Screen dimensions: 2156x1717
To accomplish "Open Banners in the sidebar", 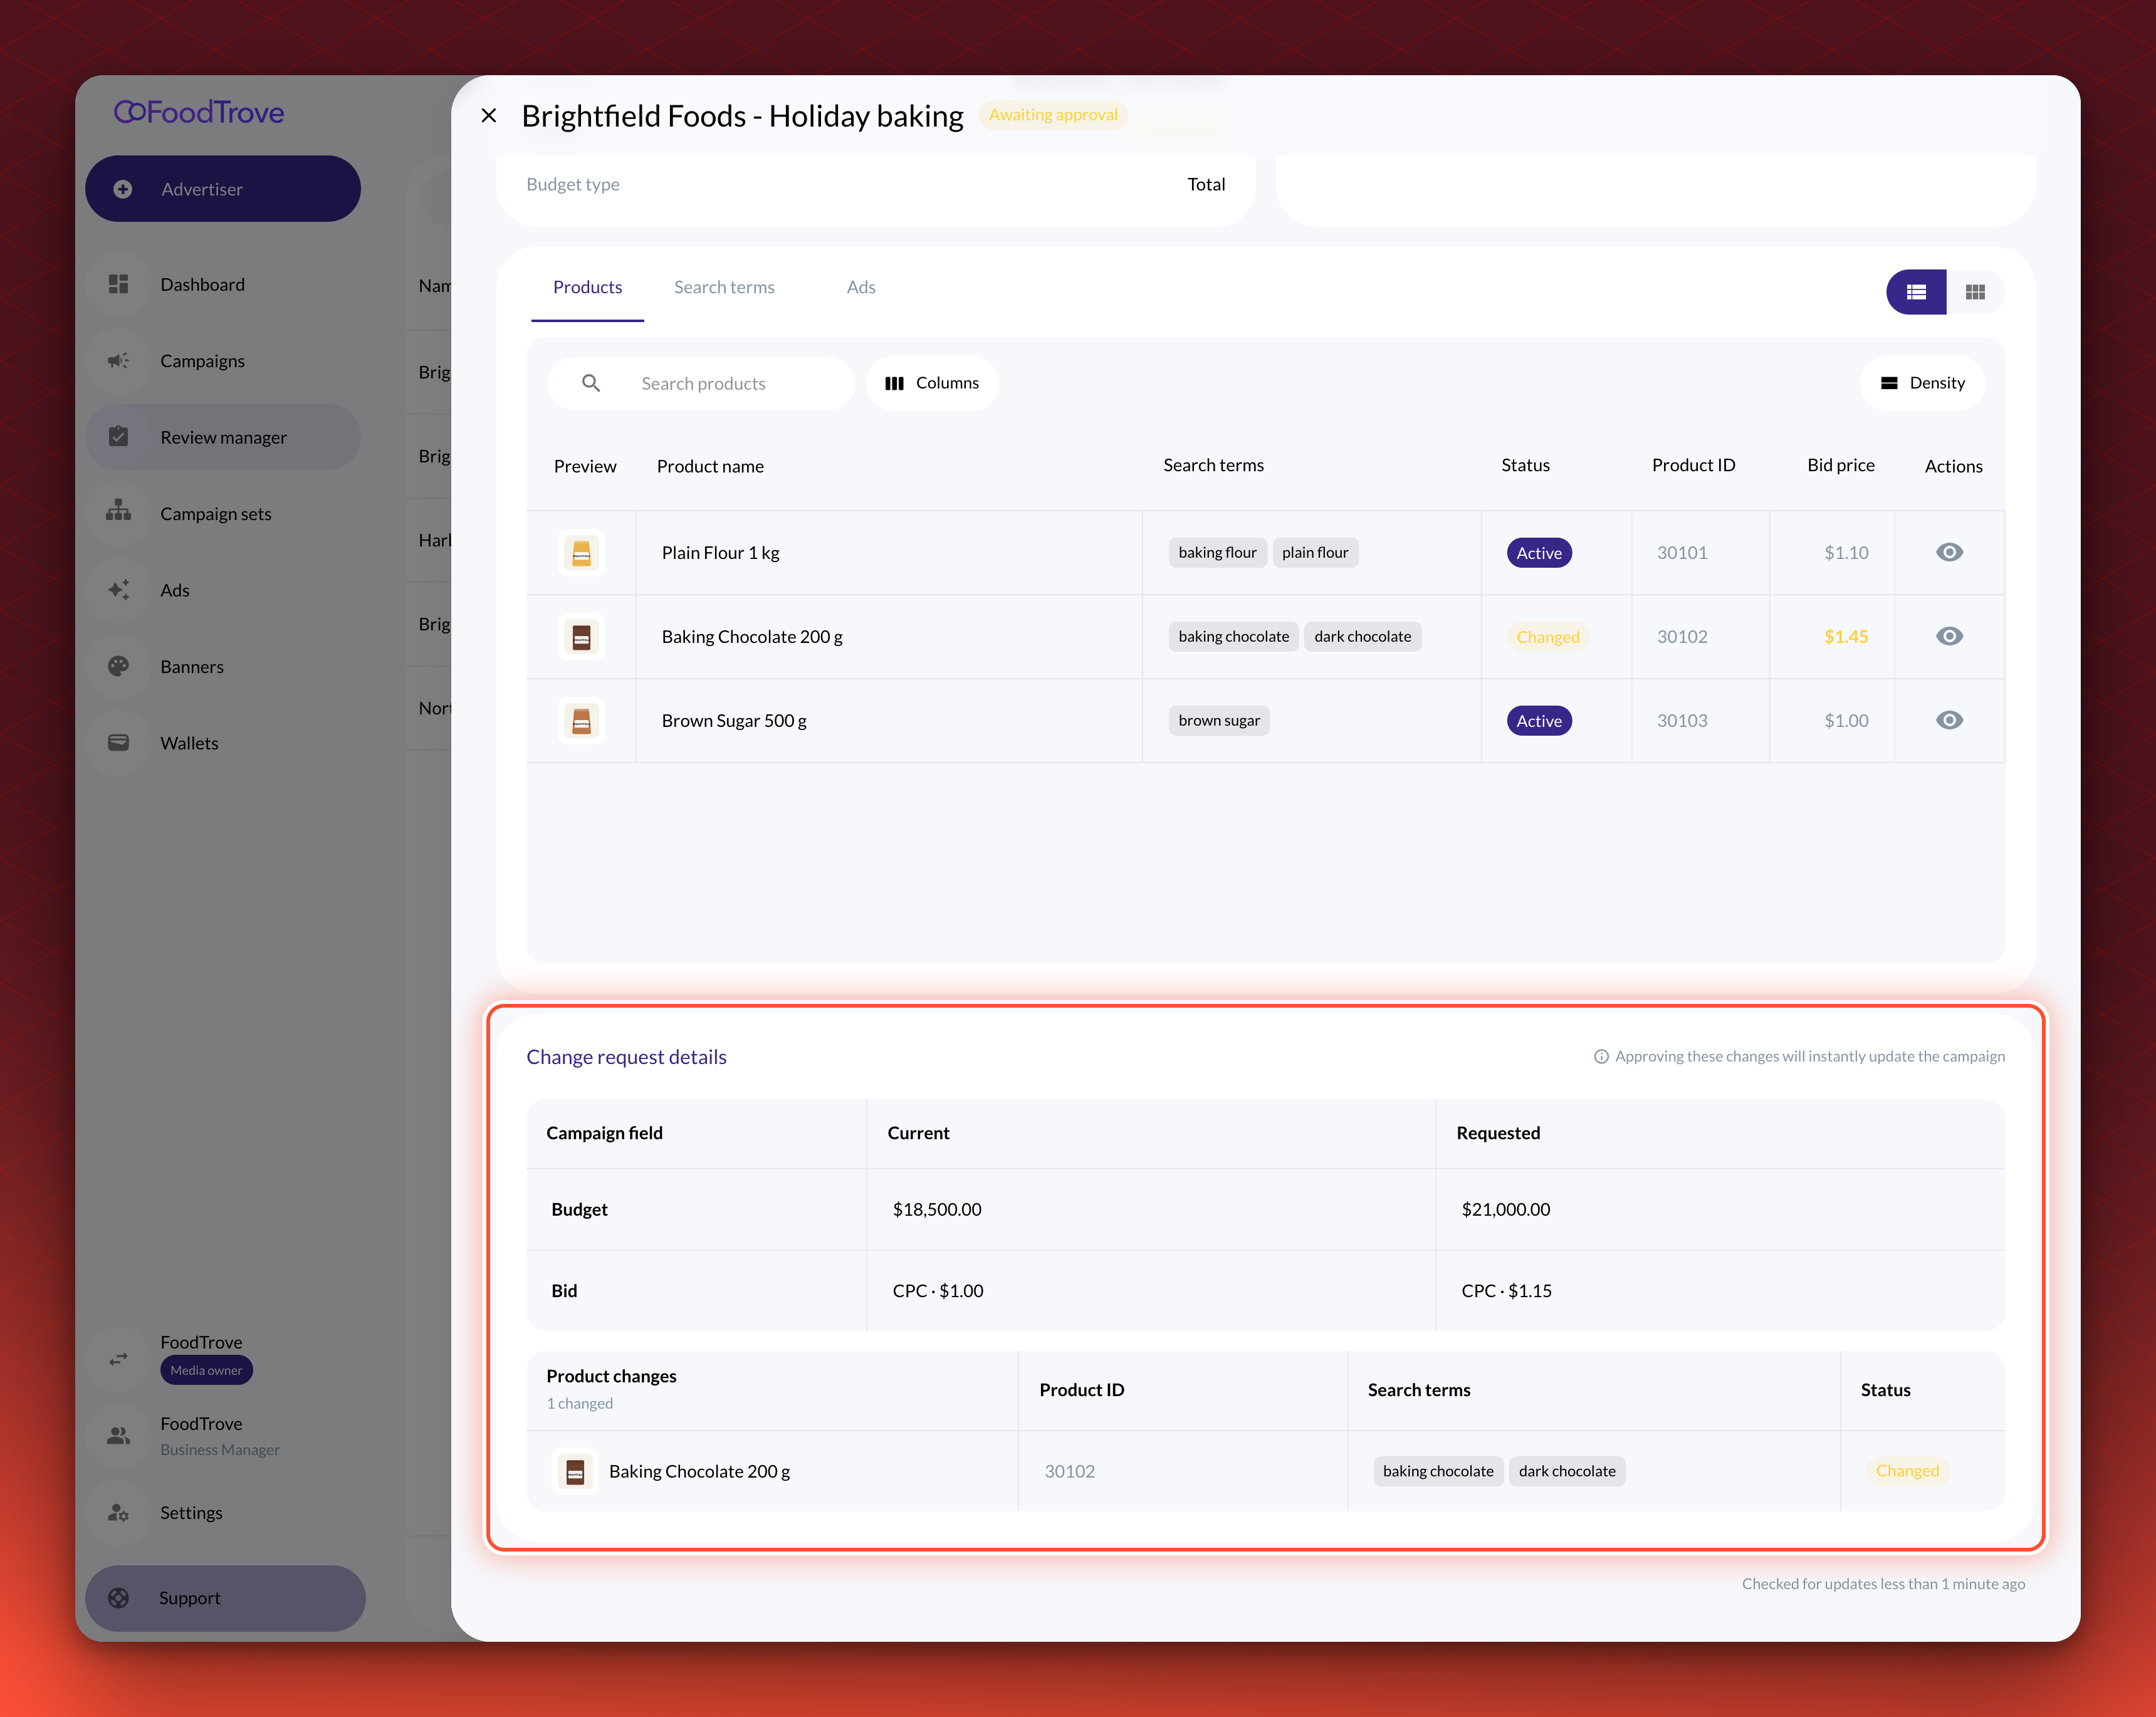I will click(223, 667).
